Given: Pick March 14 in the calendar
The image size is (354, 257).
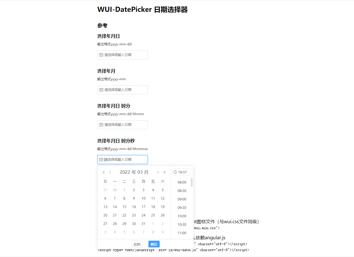Looking at the screenshot, I should 115,207.
